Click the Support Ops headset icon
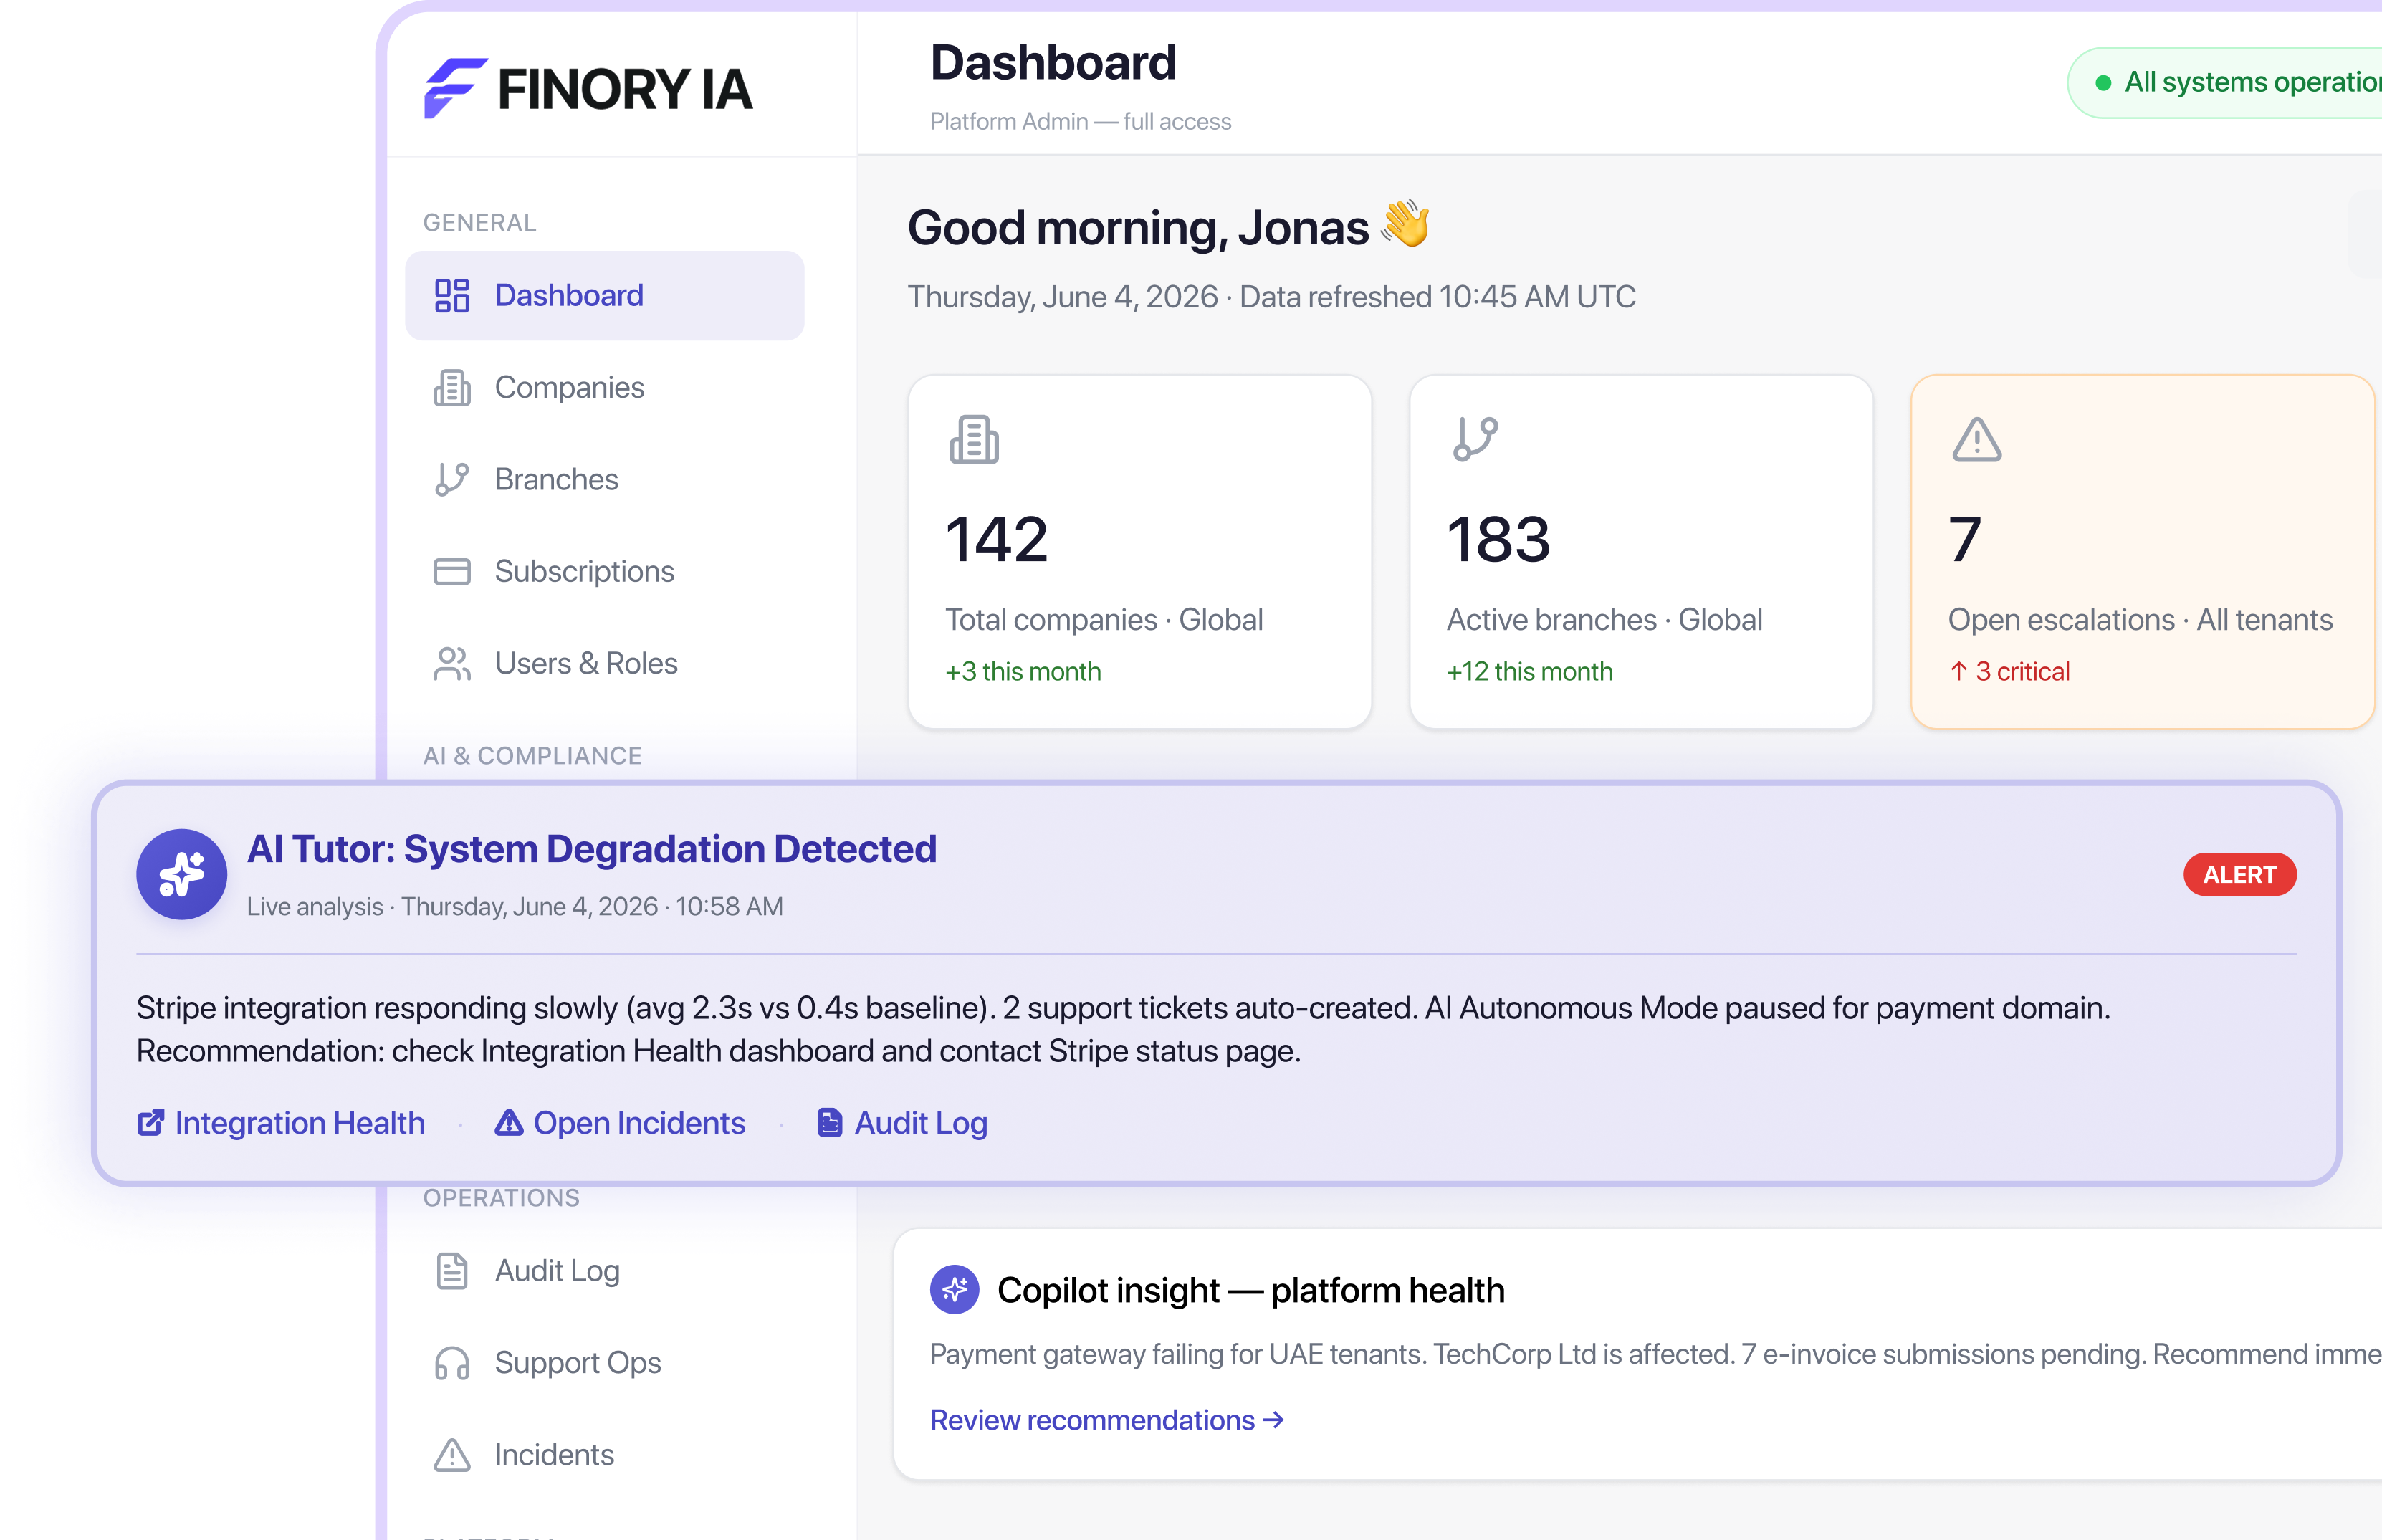The width and height of the screenshot is (2382, 1540). 452,1362
